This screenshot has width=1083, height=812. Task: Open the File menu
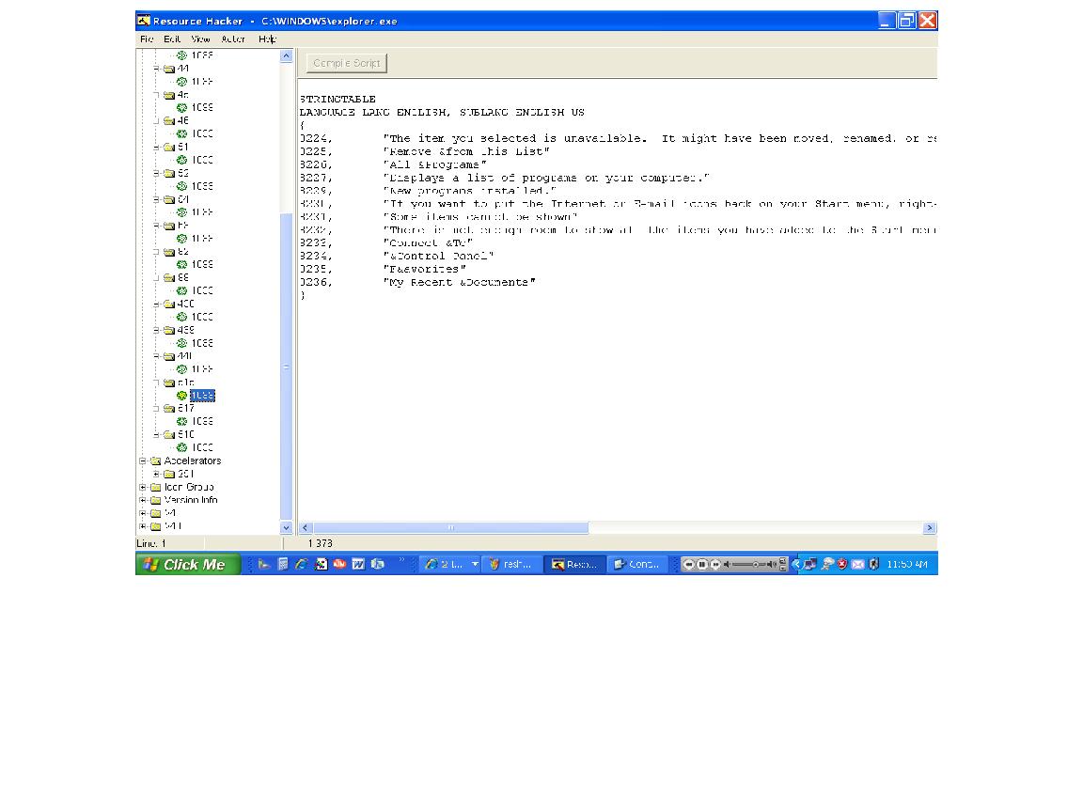pyautogui.click(x=147, y=39)
